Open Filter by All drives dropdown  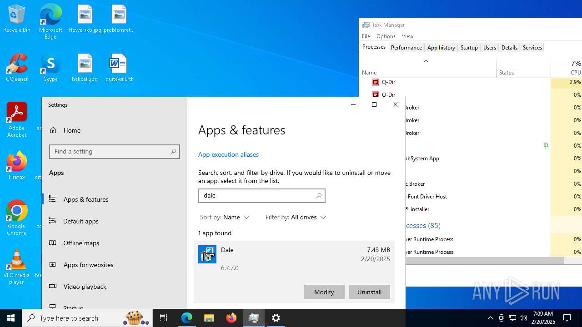(296, 218)
